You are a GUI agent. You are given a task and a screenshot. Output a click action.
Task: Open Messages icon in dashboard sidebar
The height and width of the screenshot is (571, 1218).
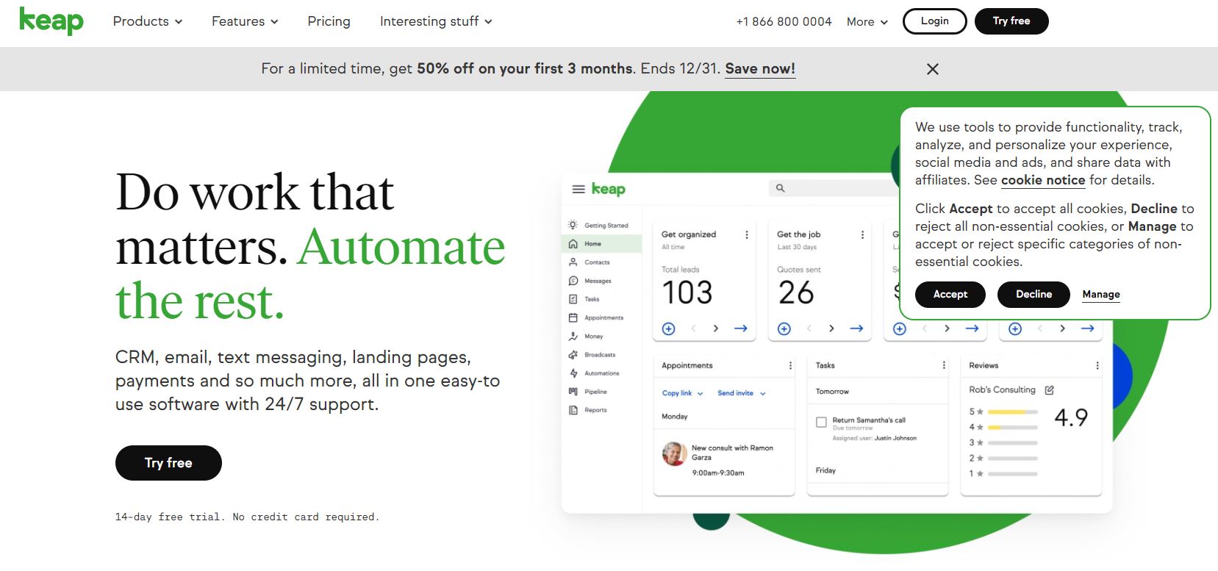point(573,281)
